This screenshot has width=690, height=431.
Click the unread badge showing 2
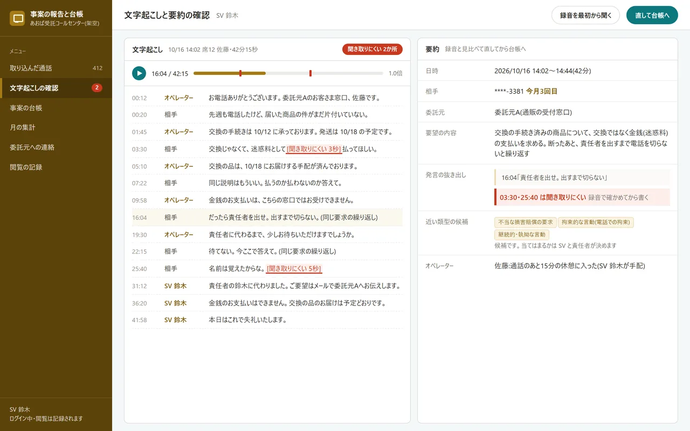tap(97, 88)
